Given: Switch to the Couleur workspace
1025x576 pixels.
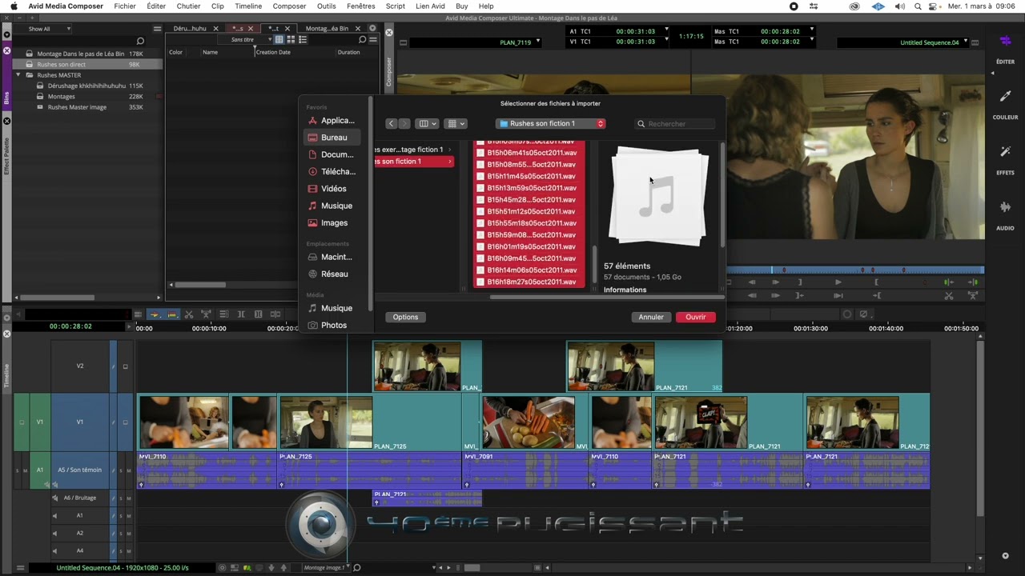Looking at the screenshot, I should coord(1005,96).
